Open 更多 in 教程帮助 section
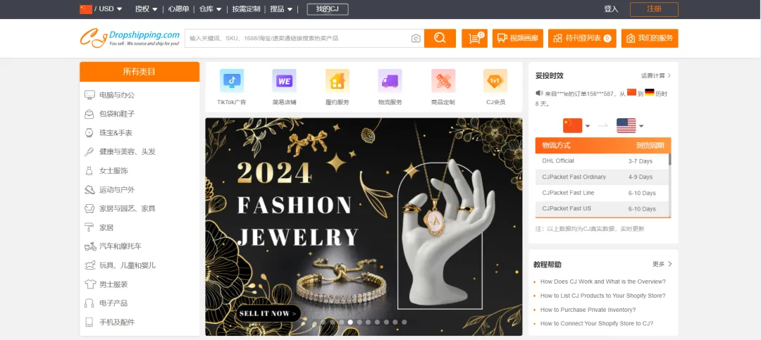Image resolution: width=761 pixels, height=340 pixels. point(662,265)
